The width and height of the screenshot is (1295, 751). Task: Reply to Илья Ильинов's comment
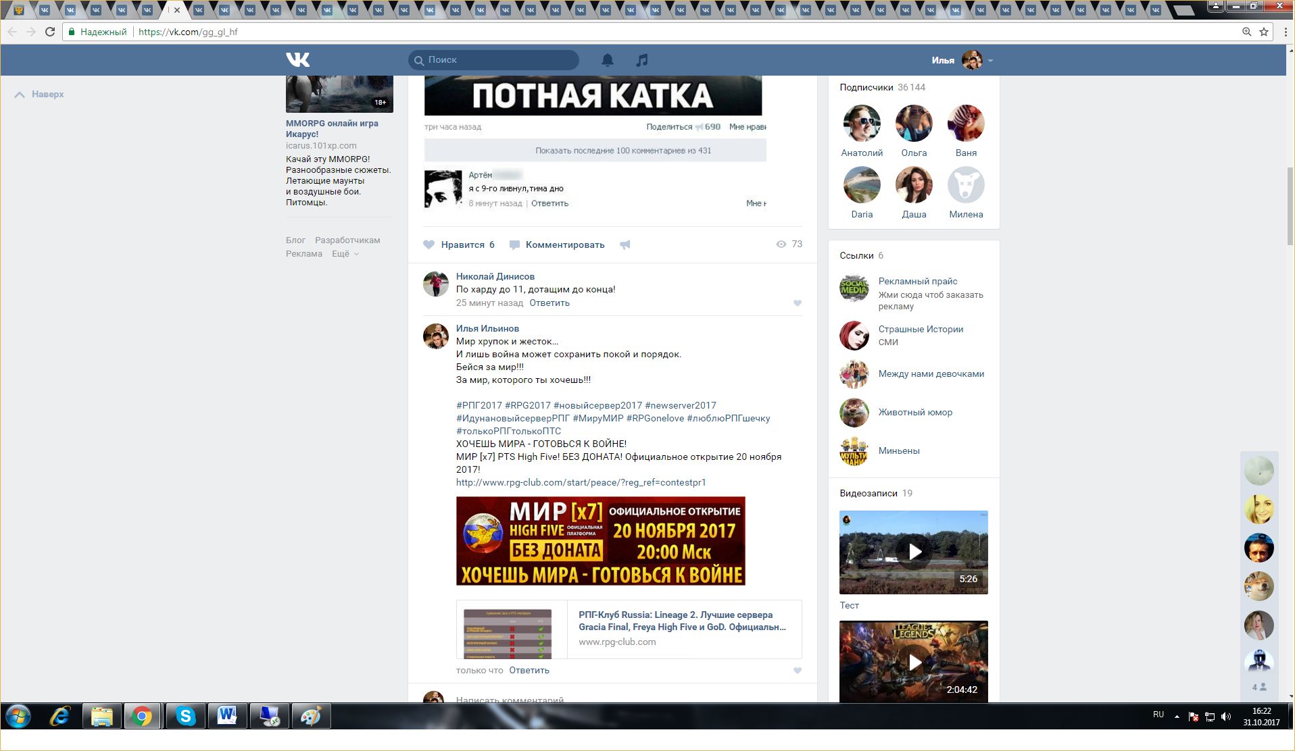[x=529, y=670]
